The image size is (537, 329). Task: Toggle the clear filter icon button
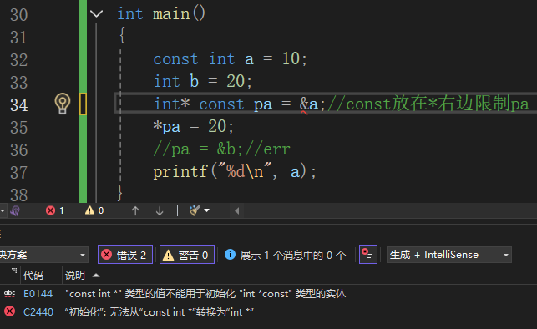368,255
